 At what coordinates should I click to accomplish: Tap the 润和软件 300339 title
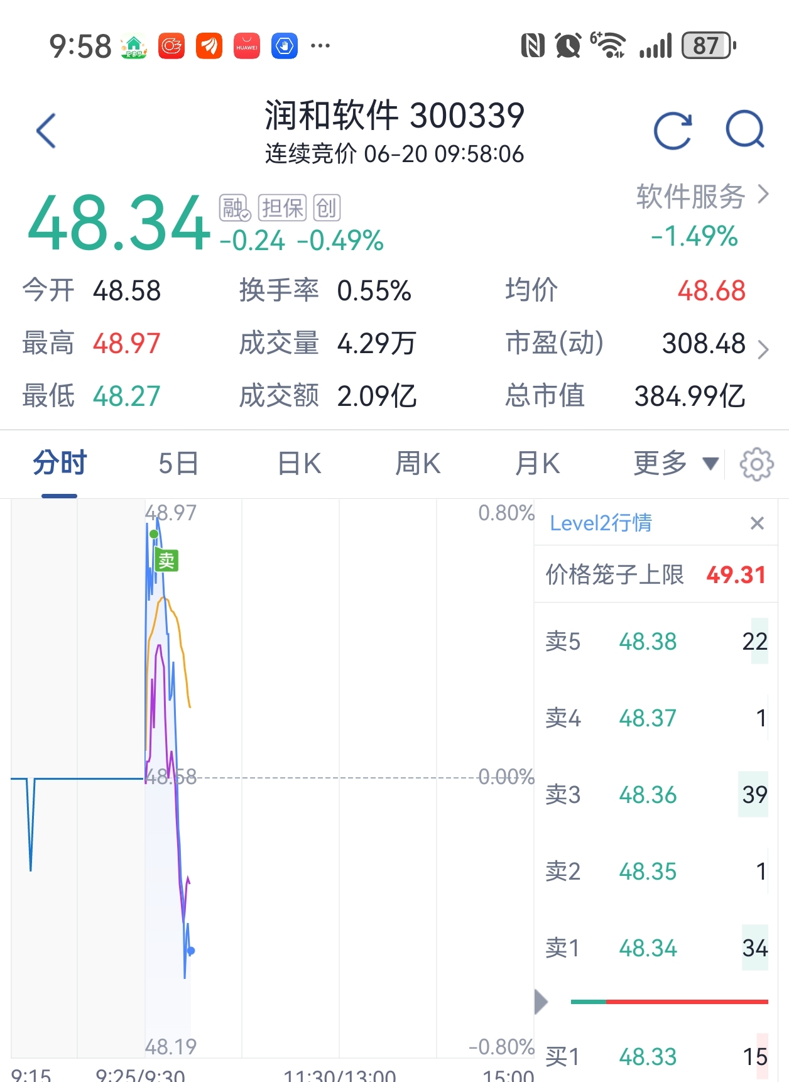tap(394, 116)
